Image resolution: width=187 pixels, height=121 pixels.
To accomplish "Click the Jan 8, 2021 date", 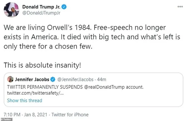I will point(36,115).
